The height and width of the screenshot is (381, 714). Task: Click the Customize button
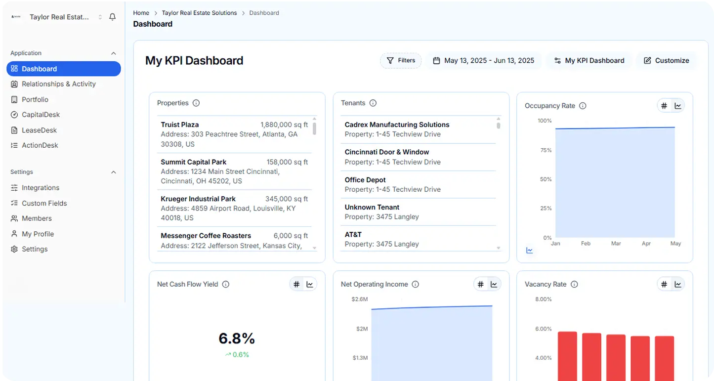(x=666, y=60)
